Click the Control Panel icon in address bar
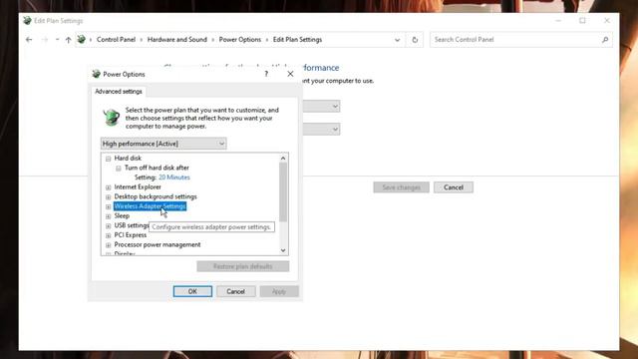638x359 pixels. click(82, 40)
